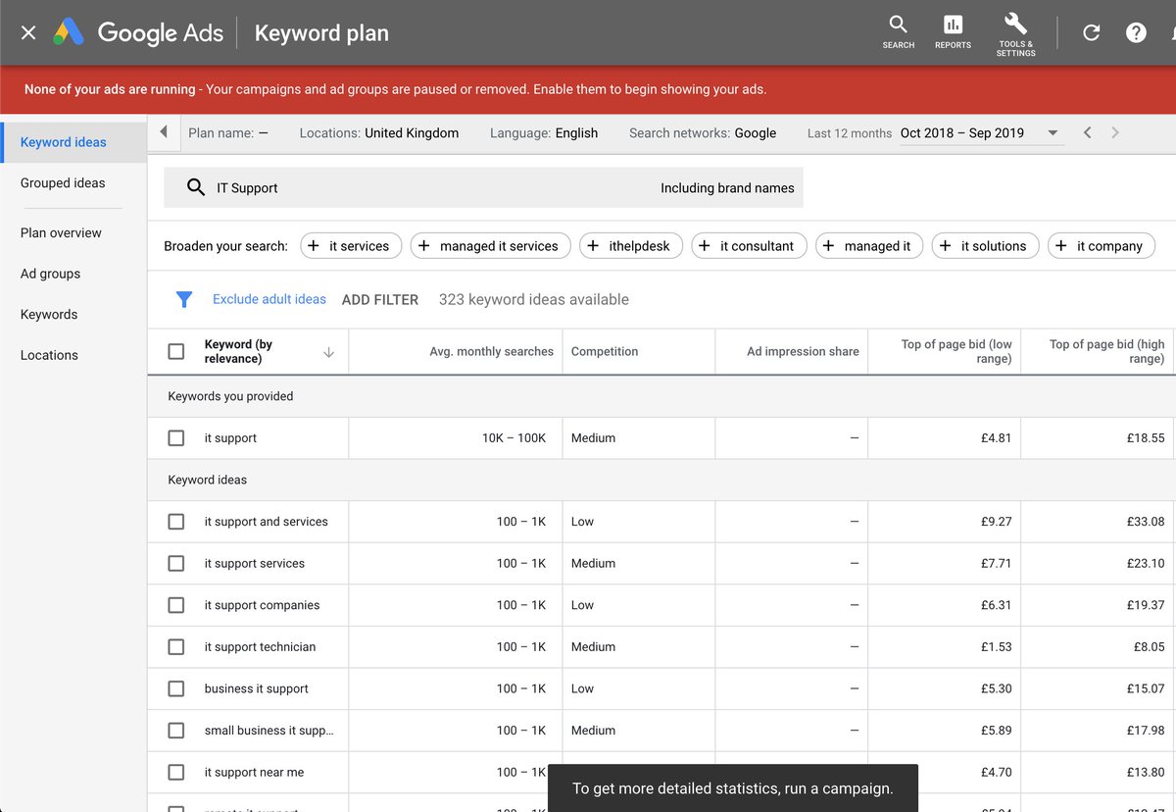The width and height of the screenshot is (1176, 812).
Task: Add 'it company' suggestion chip
Action: point(1102,246)
